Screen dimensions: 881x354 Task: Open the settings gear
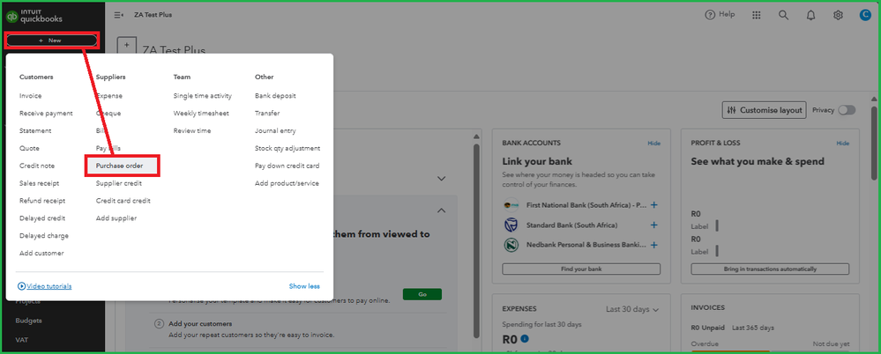tap(838, 15)
